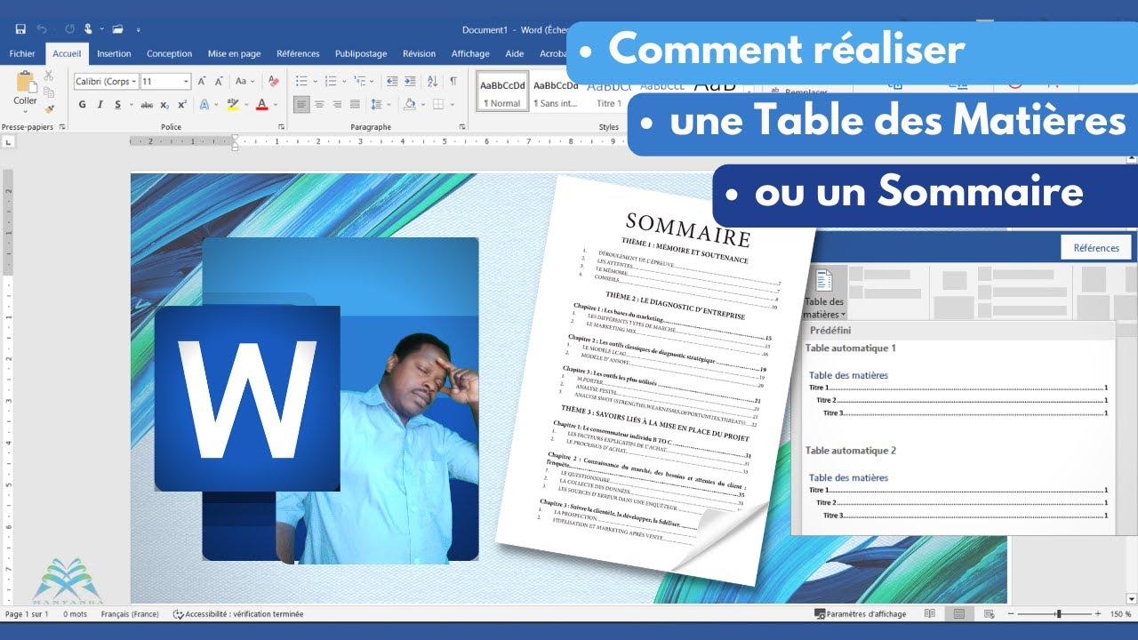
Task: Apply the yellow text highlight color
Action: 233,104
